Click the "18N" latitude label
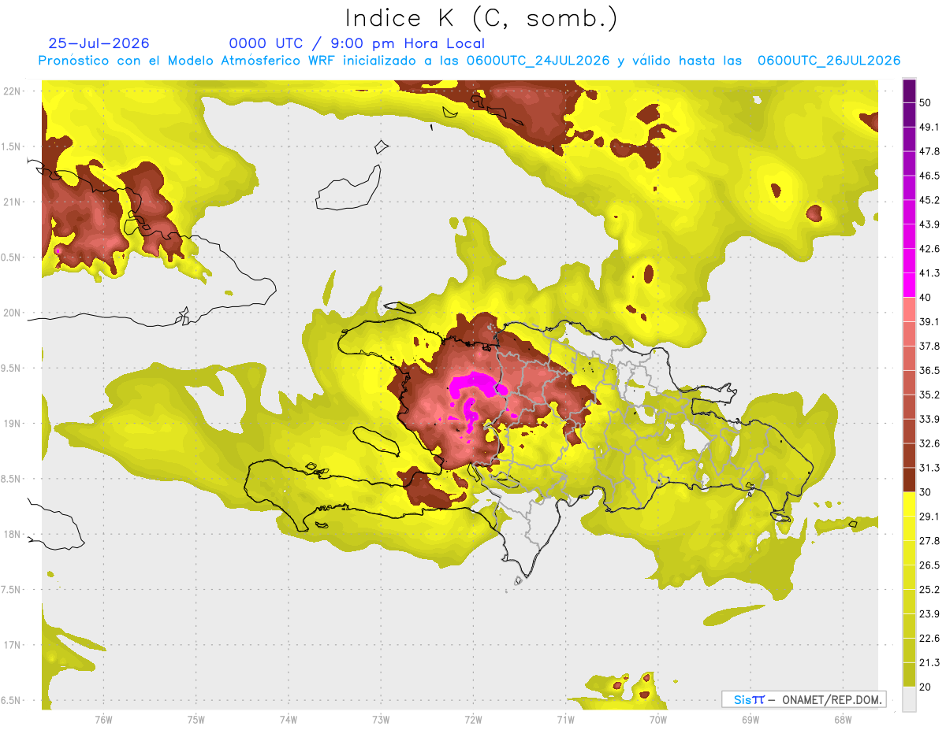This screenshot has height=730, width=946. point(11,534)
